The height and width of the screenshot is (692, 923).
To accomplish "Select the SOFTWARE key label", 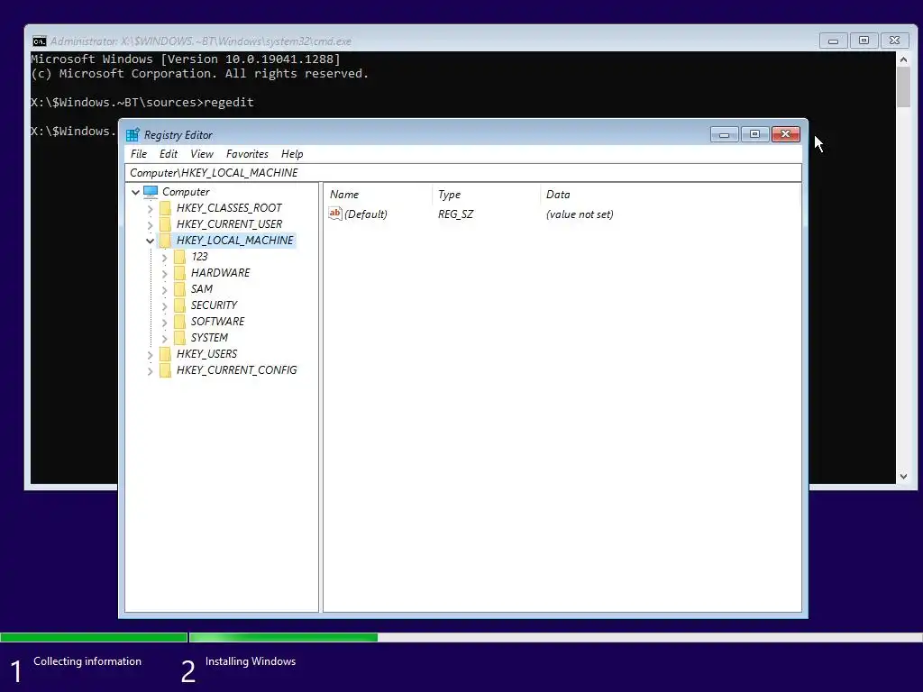I will tap(218, 322).
